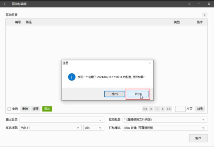Image resolution: width=214 pixels, height=147 pixels.
Task: Click the page number input box
Action: tap(180, 109)
